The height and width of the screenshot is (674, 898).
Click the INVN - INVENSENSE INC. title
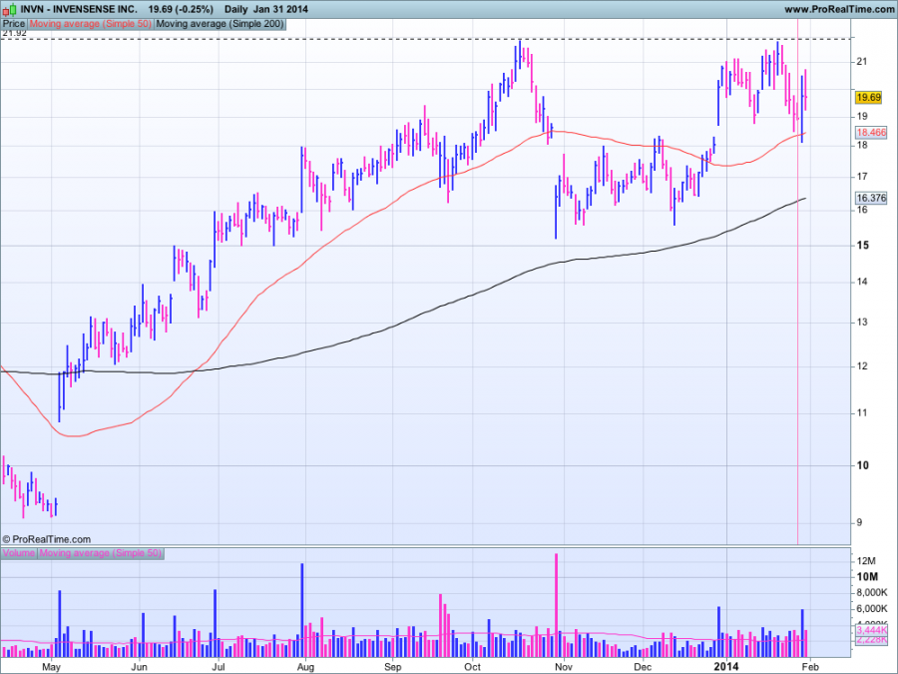(79, 9)
